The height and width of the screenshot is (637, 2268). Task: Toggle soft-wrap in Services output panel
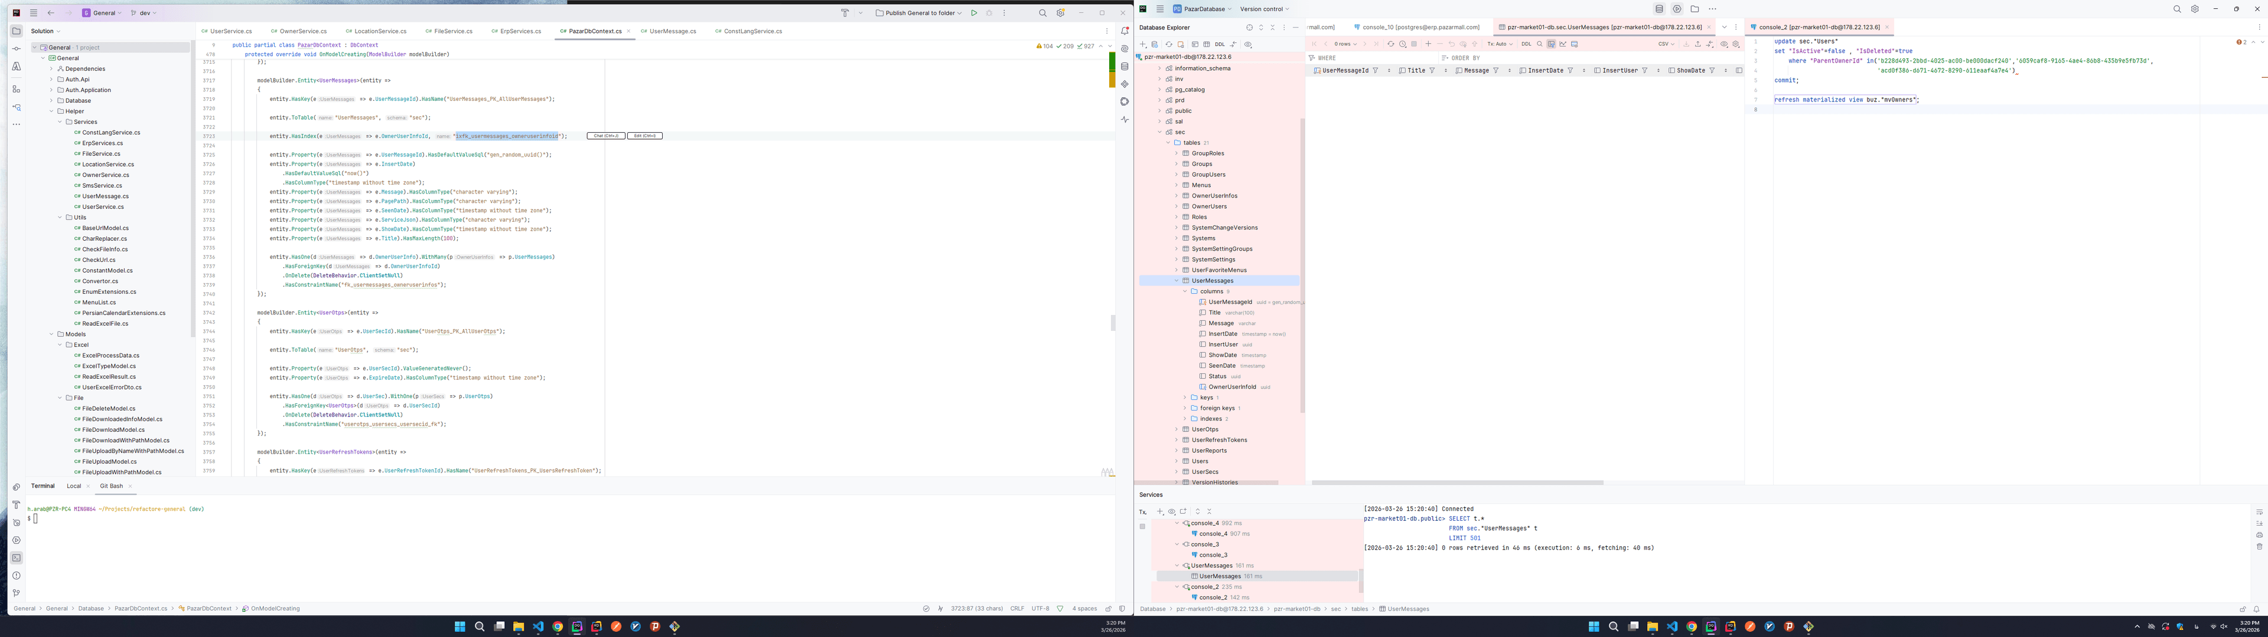pyautogui.click(x=2259, y=512)
